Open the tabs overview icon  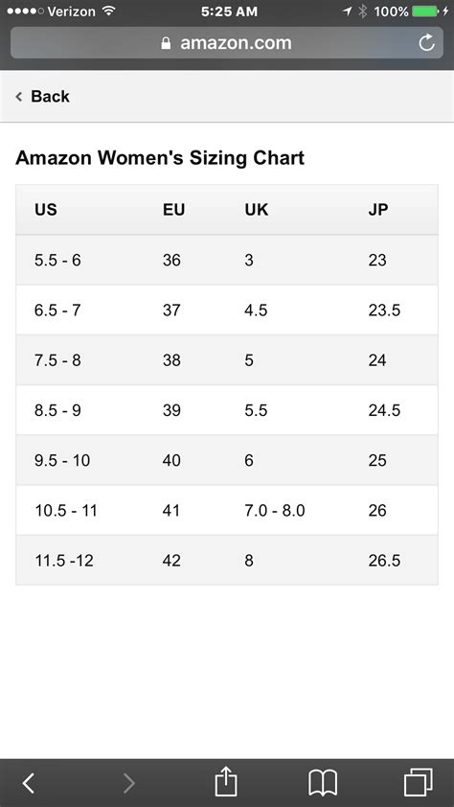pyautogui.click(x=418, y=782)
